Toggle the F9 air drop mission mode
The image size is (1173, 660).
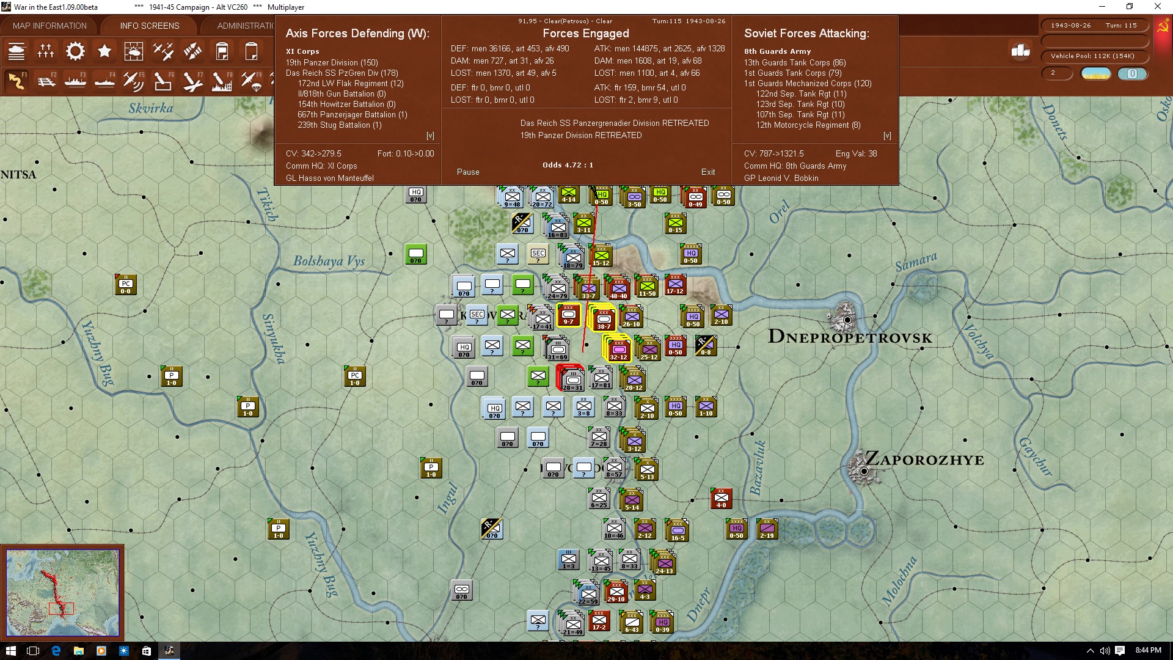click(251, 80)
